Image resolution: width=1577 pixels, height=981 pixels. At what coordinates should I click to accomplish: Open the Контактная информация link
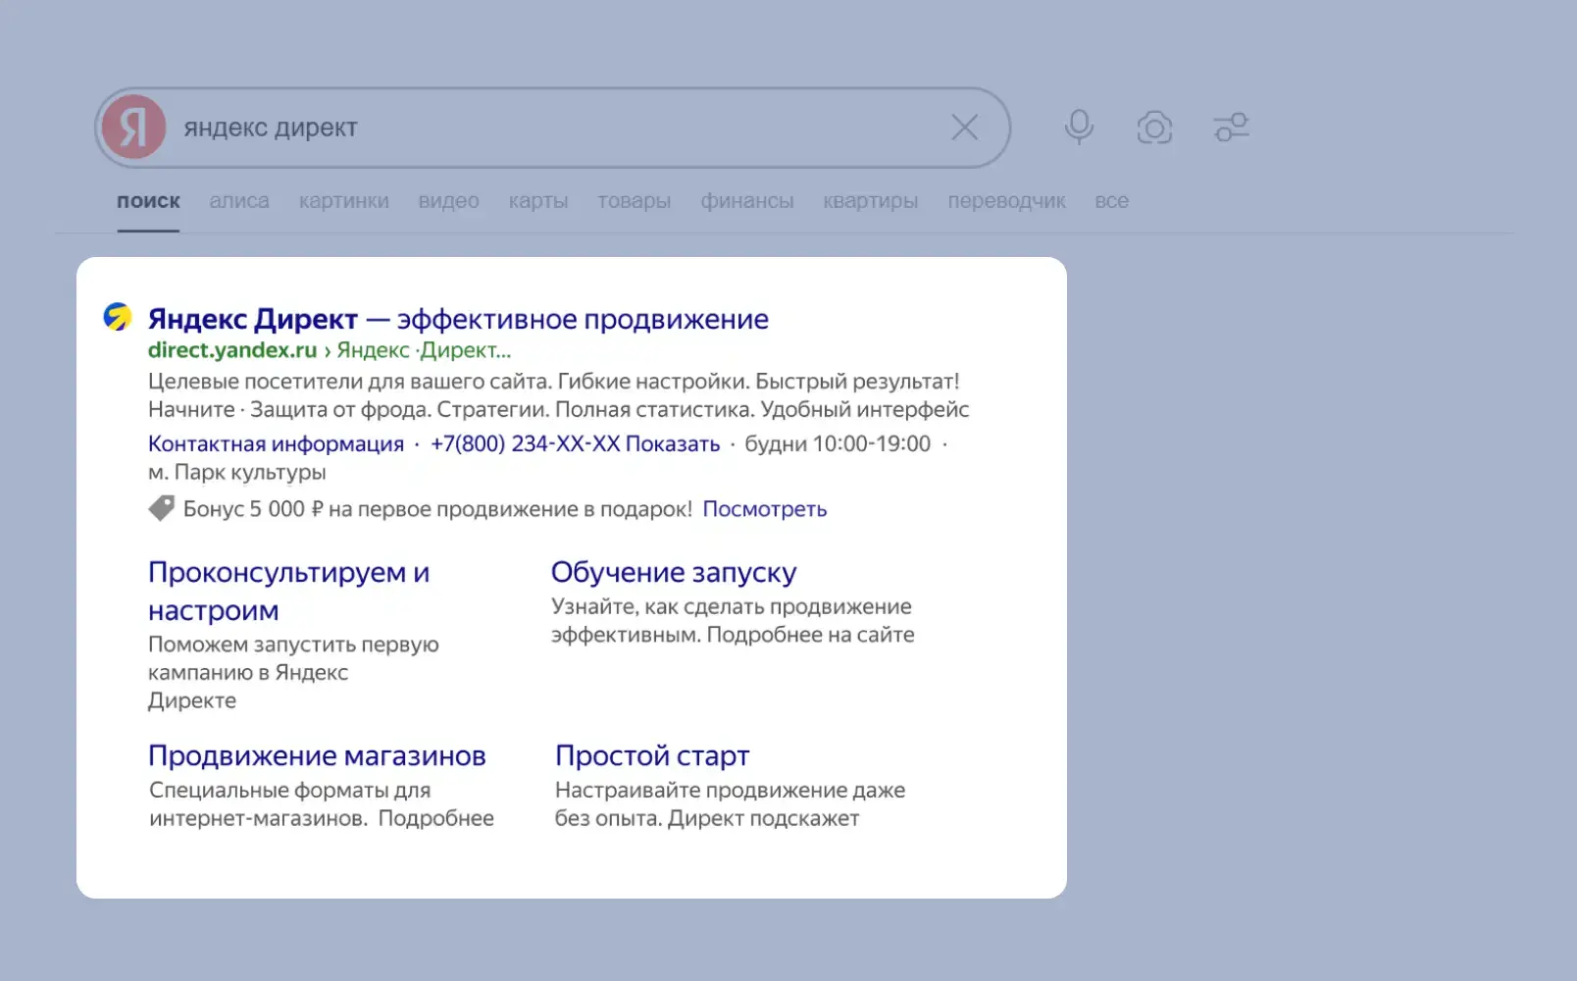click(x=276, y=443)
